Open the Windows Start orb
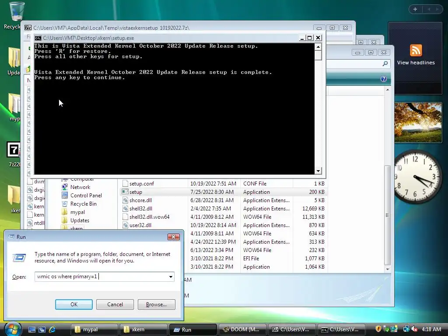The width and height of the screenshot is (448, 336). coord(13,329)
